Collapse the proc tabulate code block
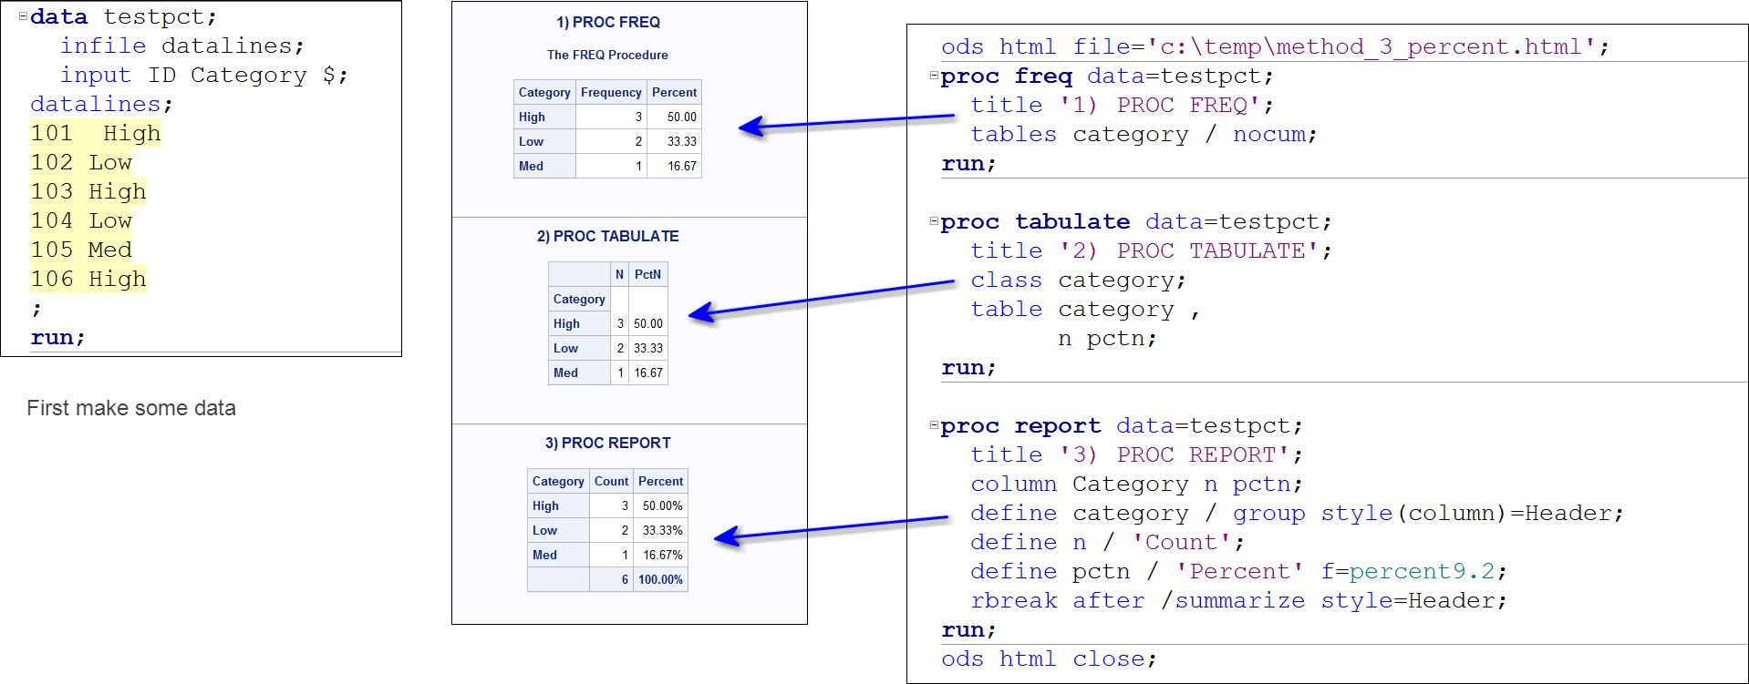 pyautogui.click(x=933, y=221)
